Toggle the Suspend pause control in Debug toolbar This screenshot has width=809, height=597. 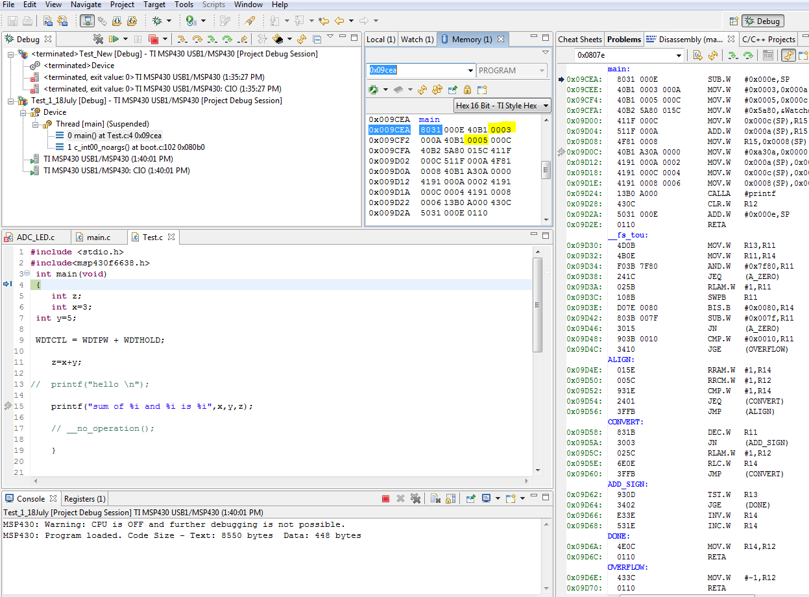click(137, 38)
